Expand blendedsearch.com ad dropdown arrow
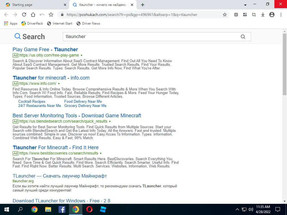 point(110,121)
